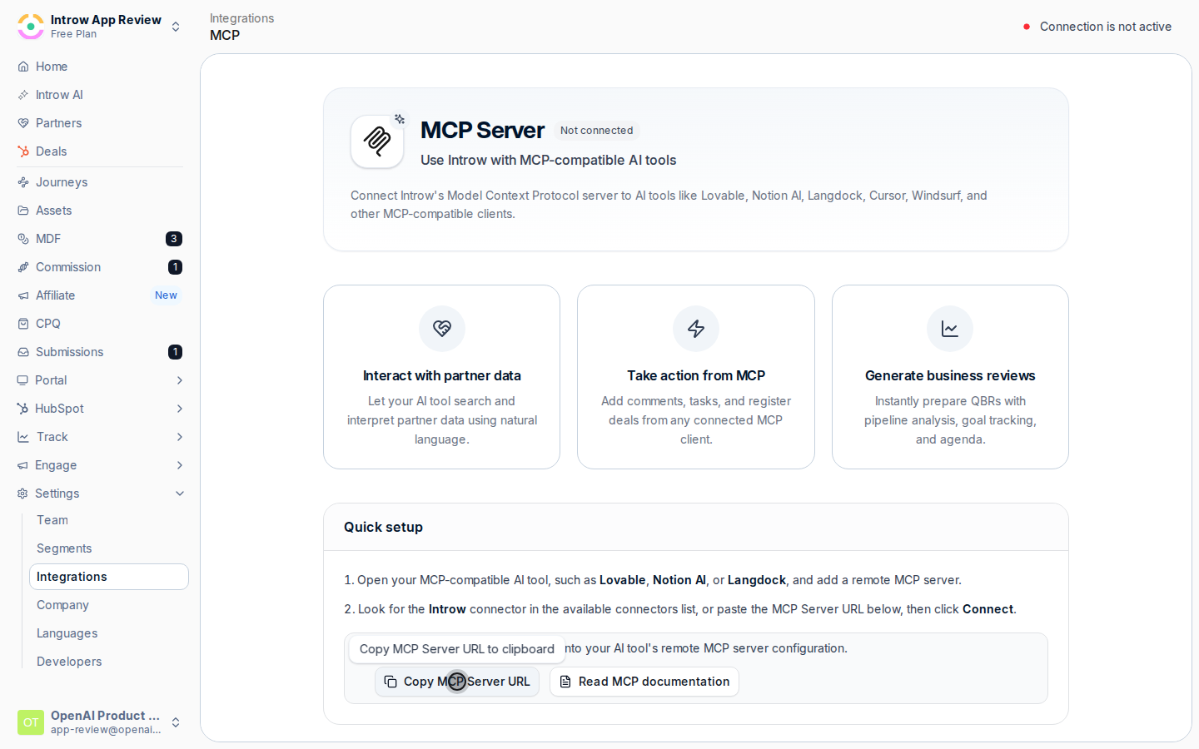Viewport: 1199px width, 749px height.
Task: Click the Submissions inbox icon
Action: pos(23,352)
